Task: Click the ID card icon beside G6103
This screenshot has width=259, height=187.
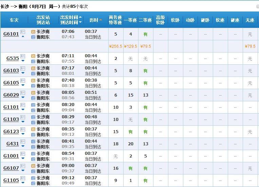Action: pos(23,68)
